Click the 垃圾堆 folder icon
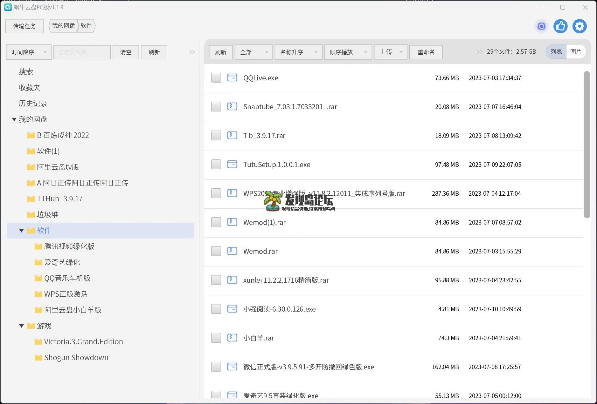This screenshot has height=404, width=597. (x=31, y=215)
